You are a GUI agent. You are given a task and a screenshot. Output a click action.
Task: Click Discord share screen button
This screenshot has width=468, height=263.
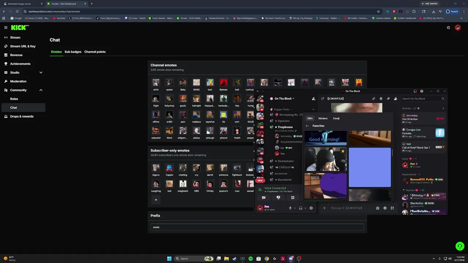pyautogui.click(x=278, y=198)
